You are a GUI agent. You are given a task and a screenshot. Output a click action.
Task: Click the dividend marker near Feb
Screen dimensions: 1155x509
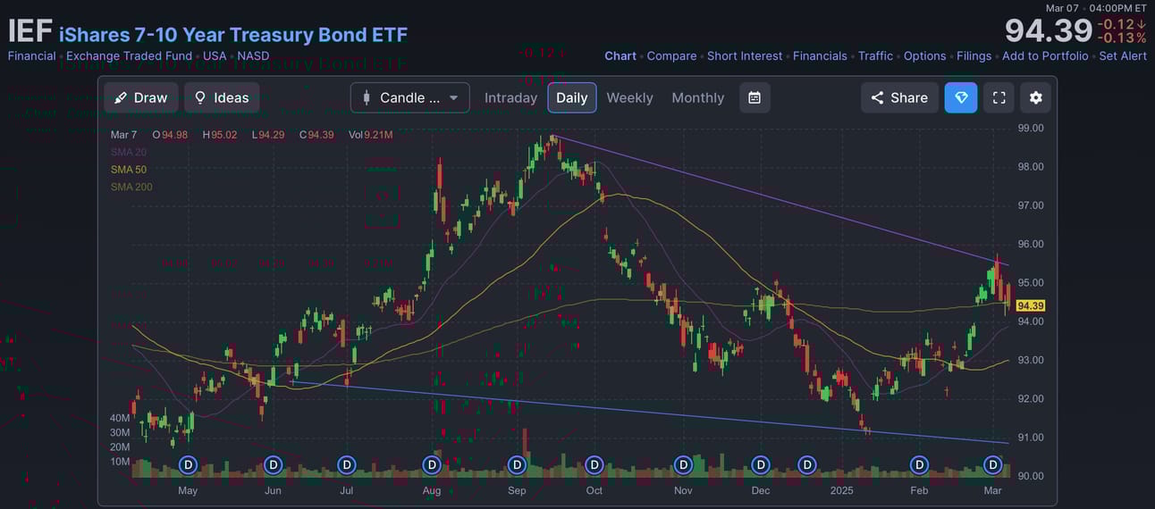pos(919,464)
